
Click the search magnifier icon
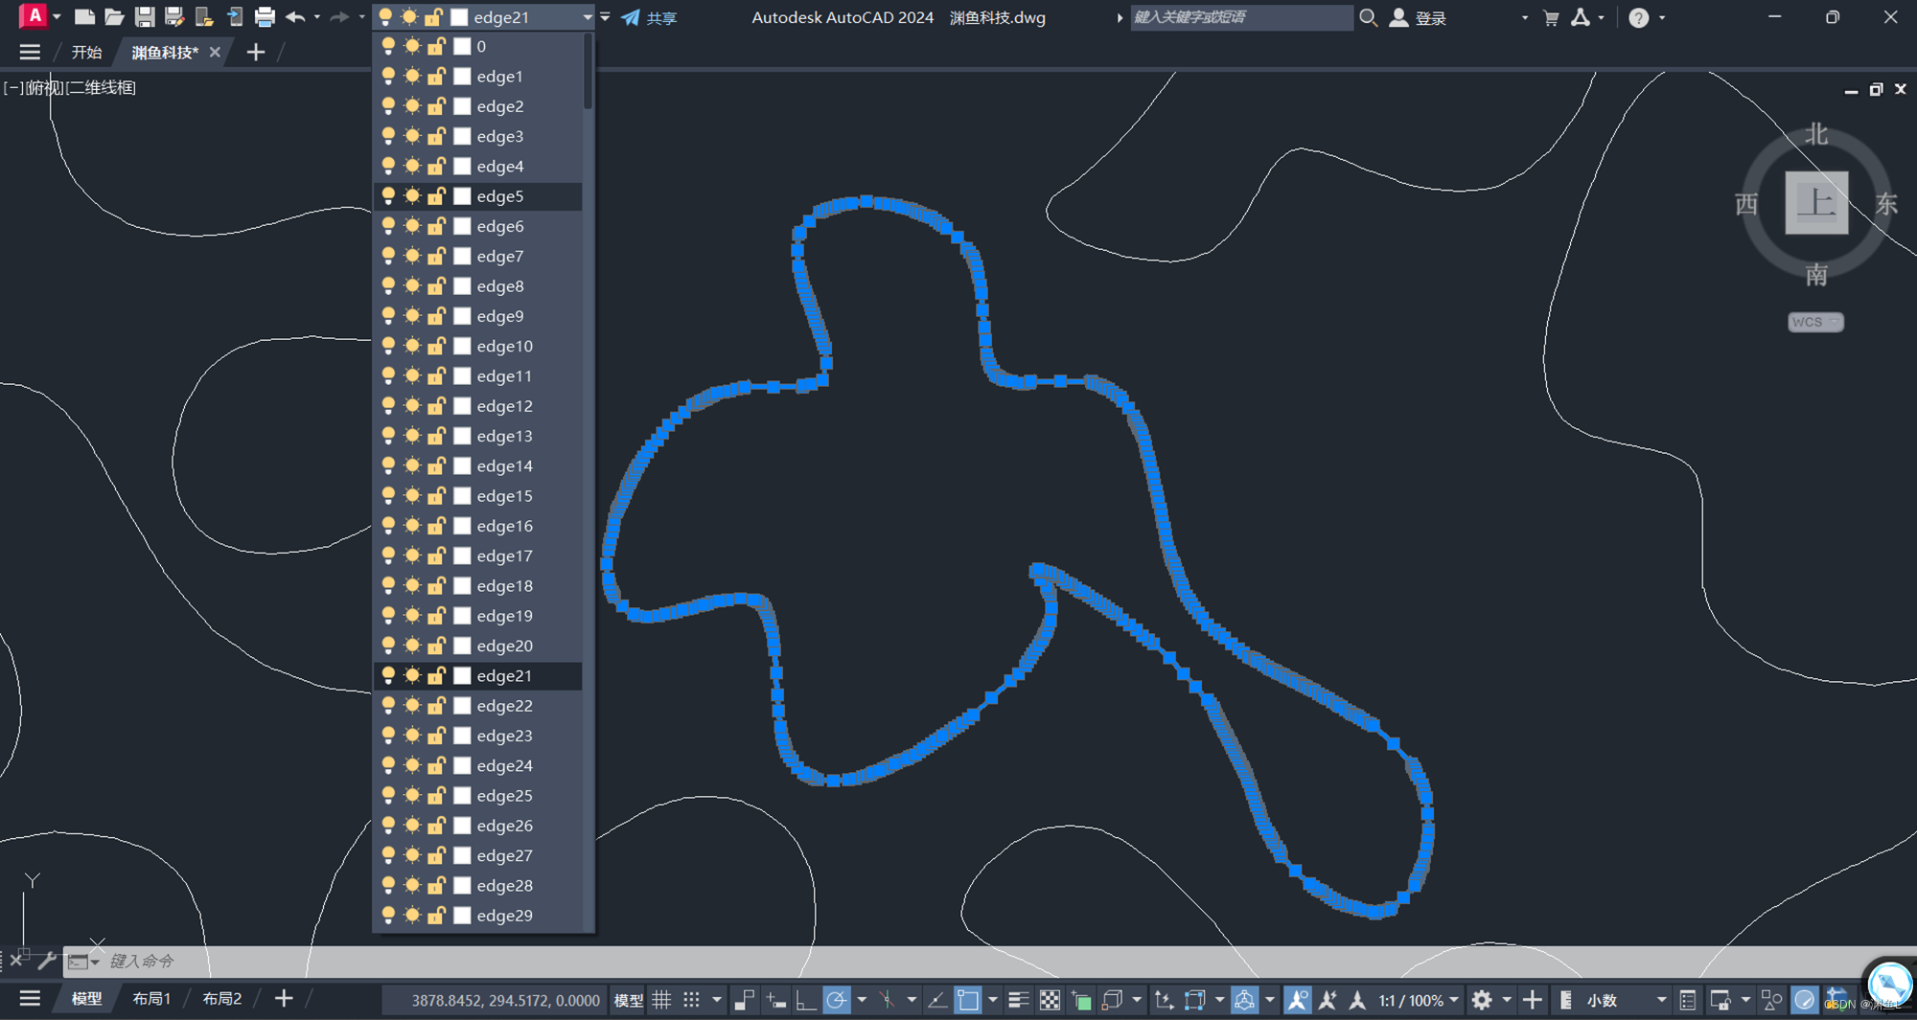[x=1369, y=17]
